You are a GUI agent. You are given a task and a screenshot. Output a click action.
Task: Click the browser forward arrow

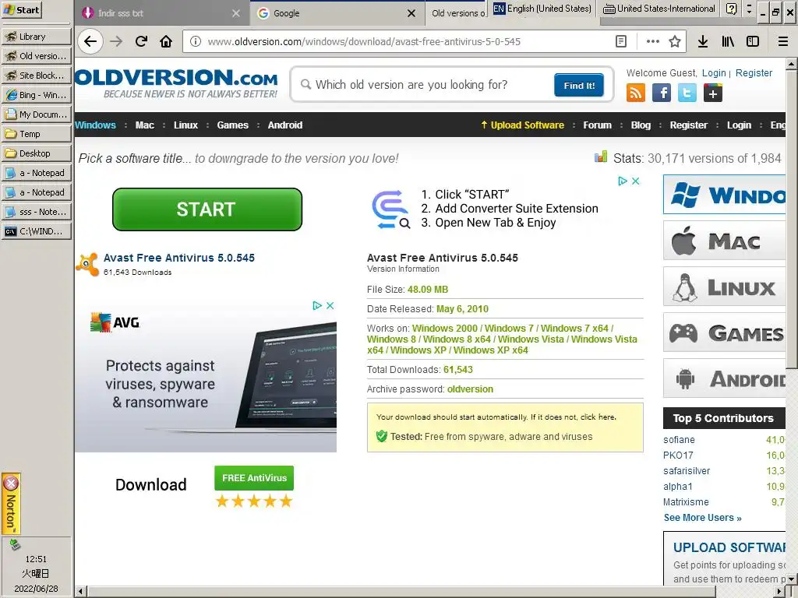click(x=117, y=41)
